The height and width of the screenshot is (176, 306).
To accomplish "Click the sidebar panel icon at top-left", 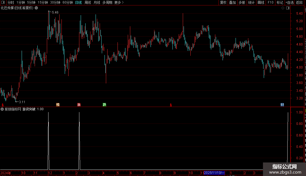I will click(3, 2).
